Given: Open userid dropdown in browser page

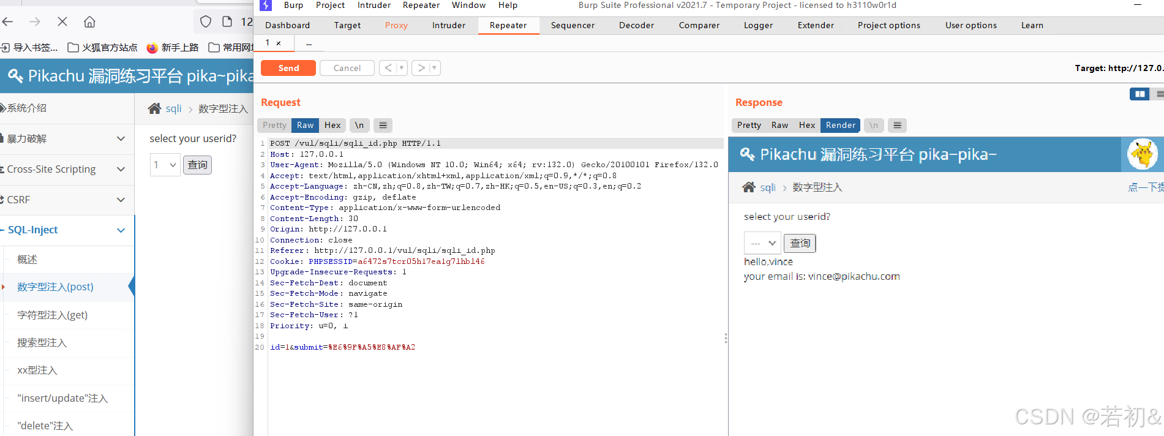Looking at the screenshot, I should 165,165.
